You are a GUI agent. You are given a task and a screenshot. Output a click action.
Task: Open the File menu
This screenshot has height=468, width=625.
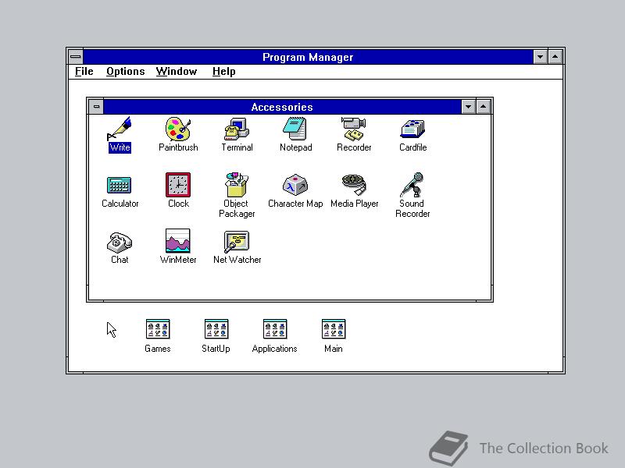tap(84, 72)
